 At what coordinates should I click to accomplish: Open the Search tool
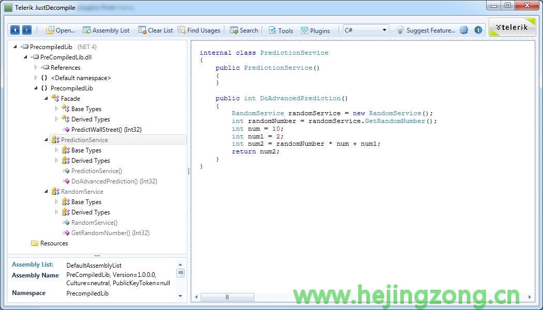[244, 30]
